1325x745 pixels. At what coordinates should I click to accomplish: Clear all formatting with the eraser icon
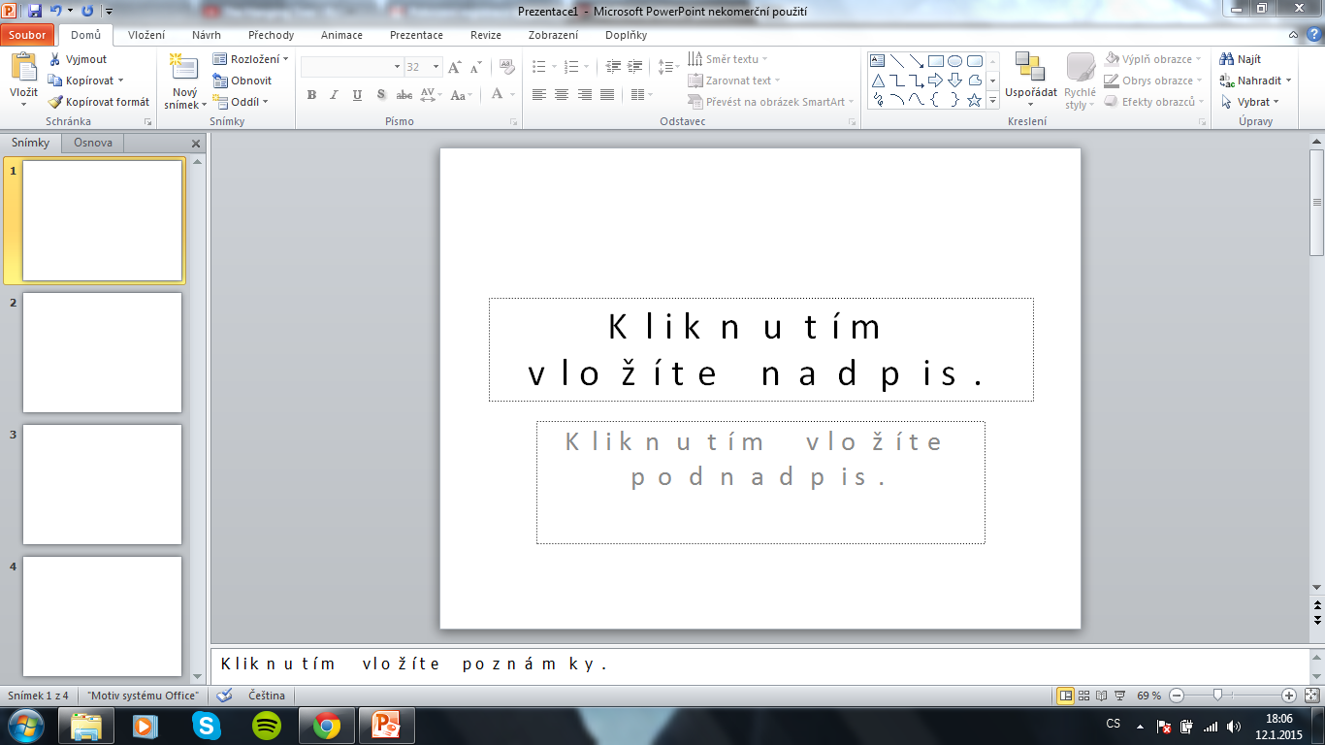tap(506, 67)
